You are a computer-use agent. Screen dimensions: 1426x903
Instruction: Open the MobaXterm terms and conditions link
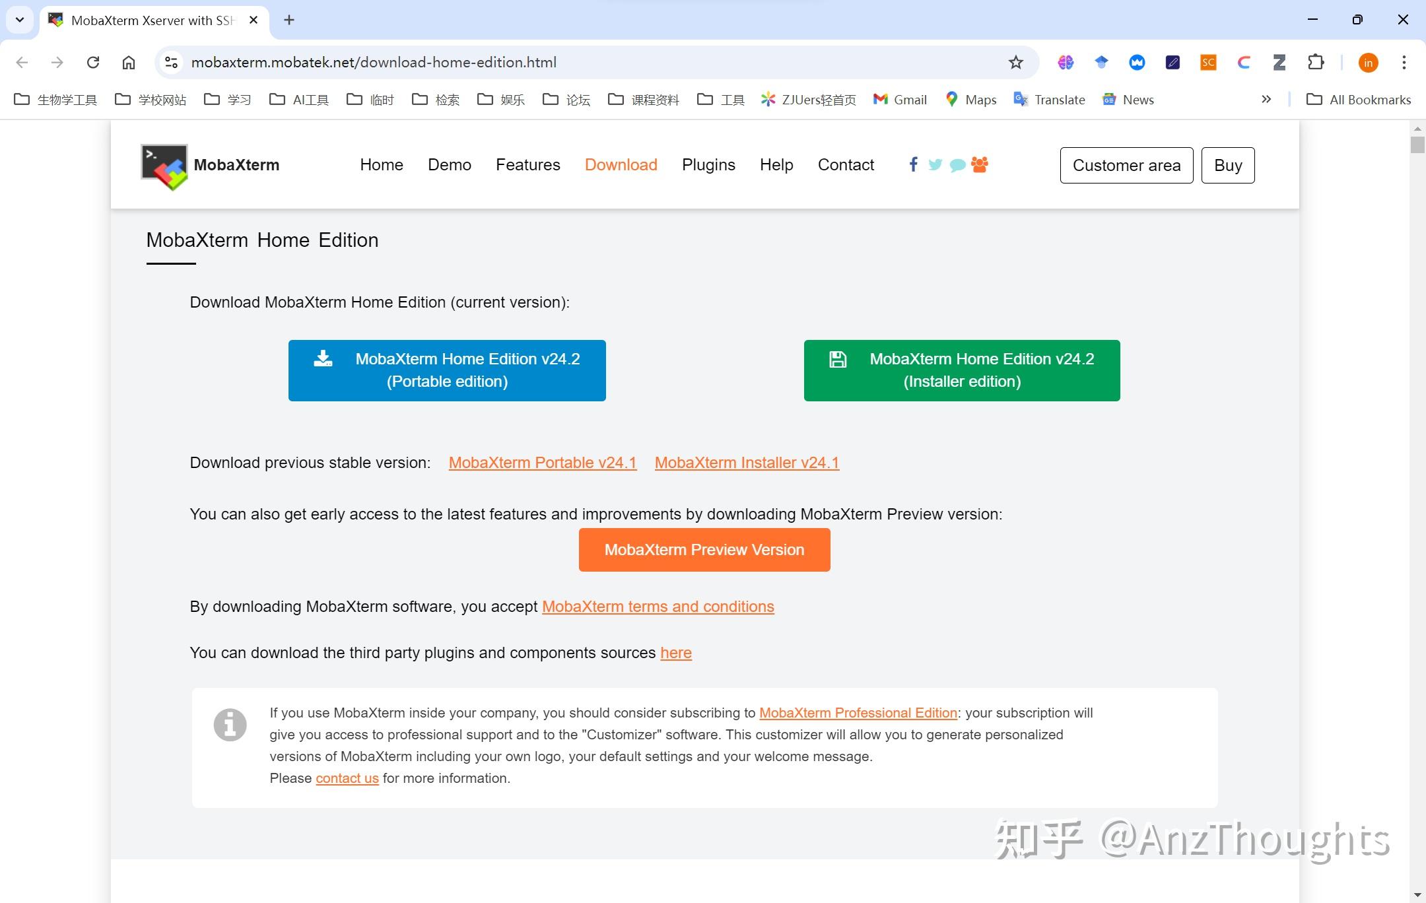click(658, 607)
